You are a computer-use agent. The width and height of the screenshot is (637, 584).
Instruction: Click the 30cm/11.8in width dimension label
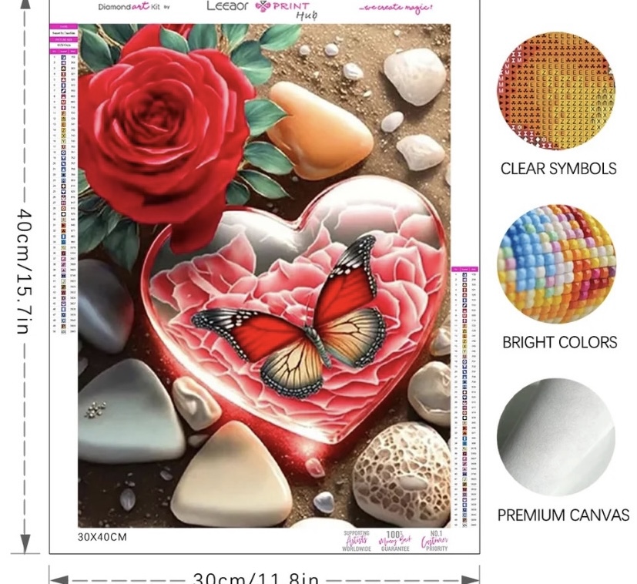pos(256,578)
